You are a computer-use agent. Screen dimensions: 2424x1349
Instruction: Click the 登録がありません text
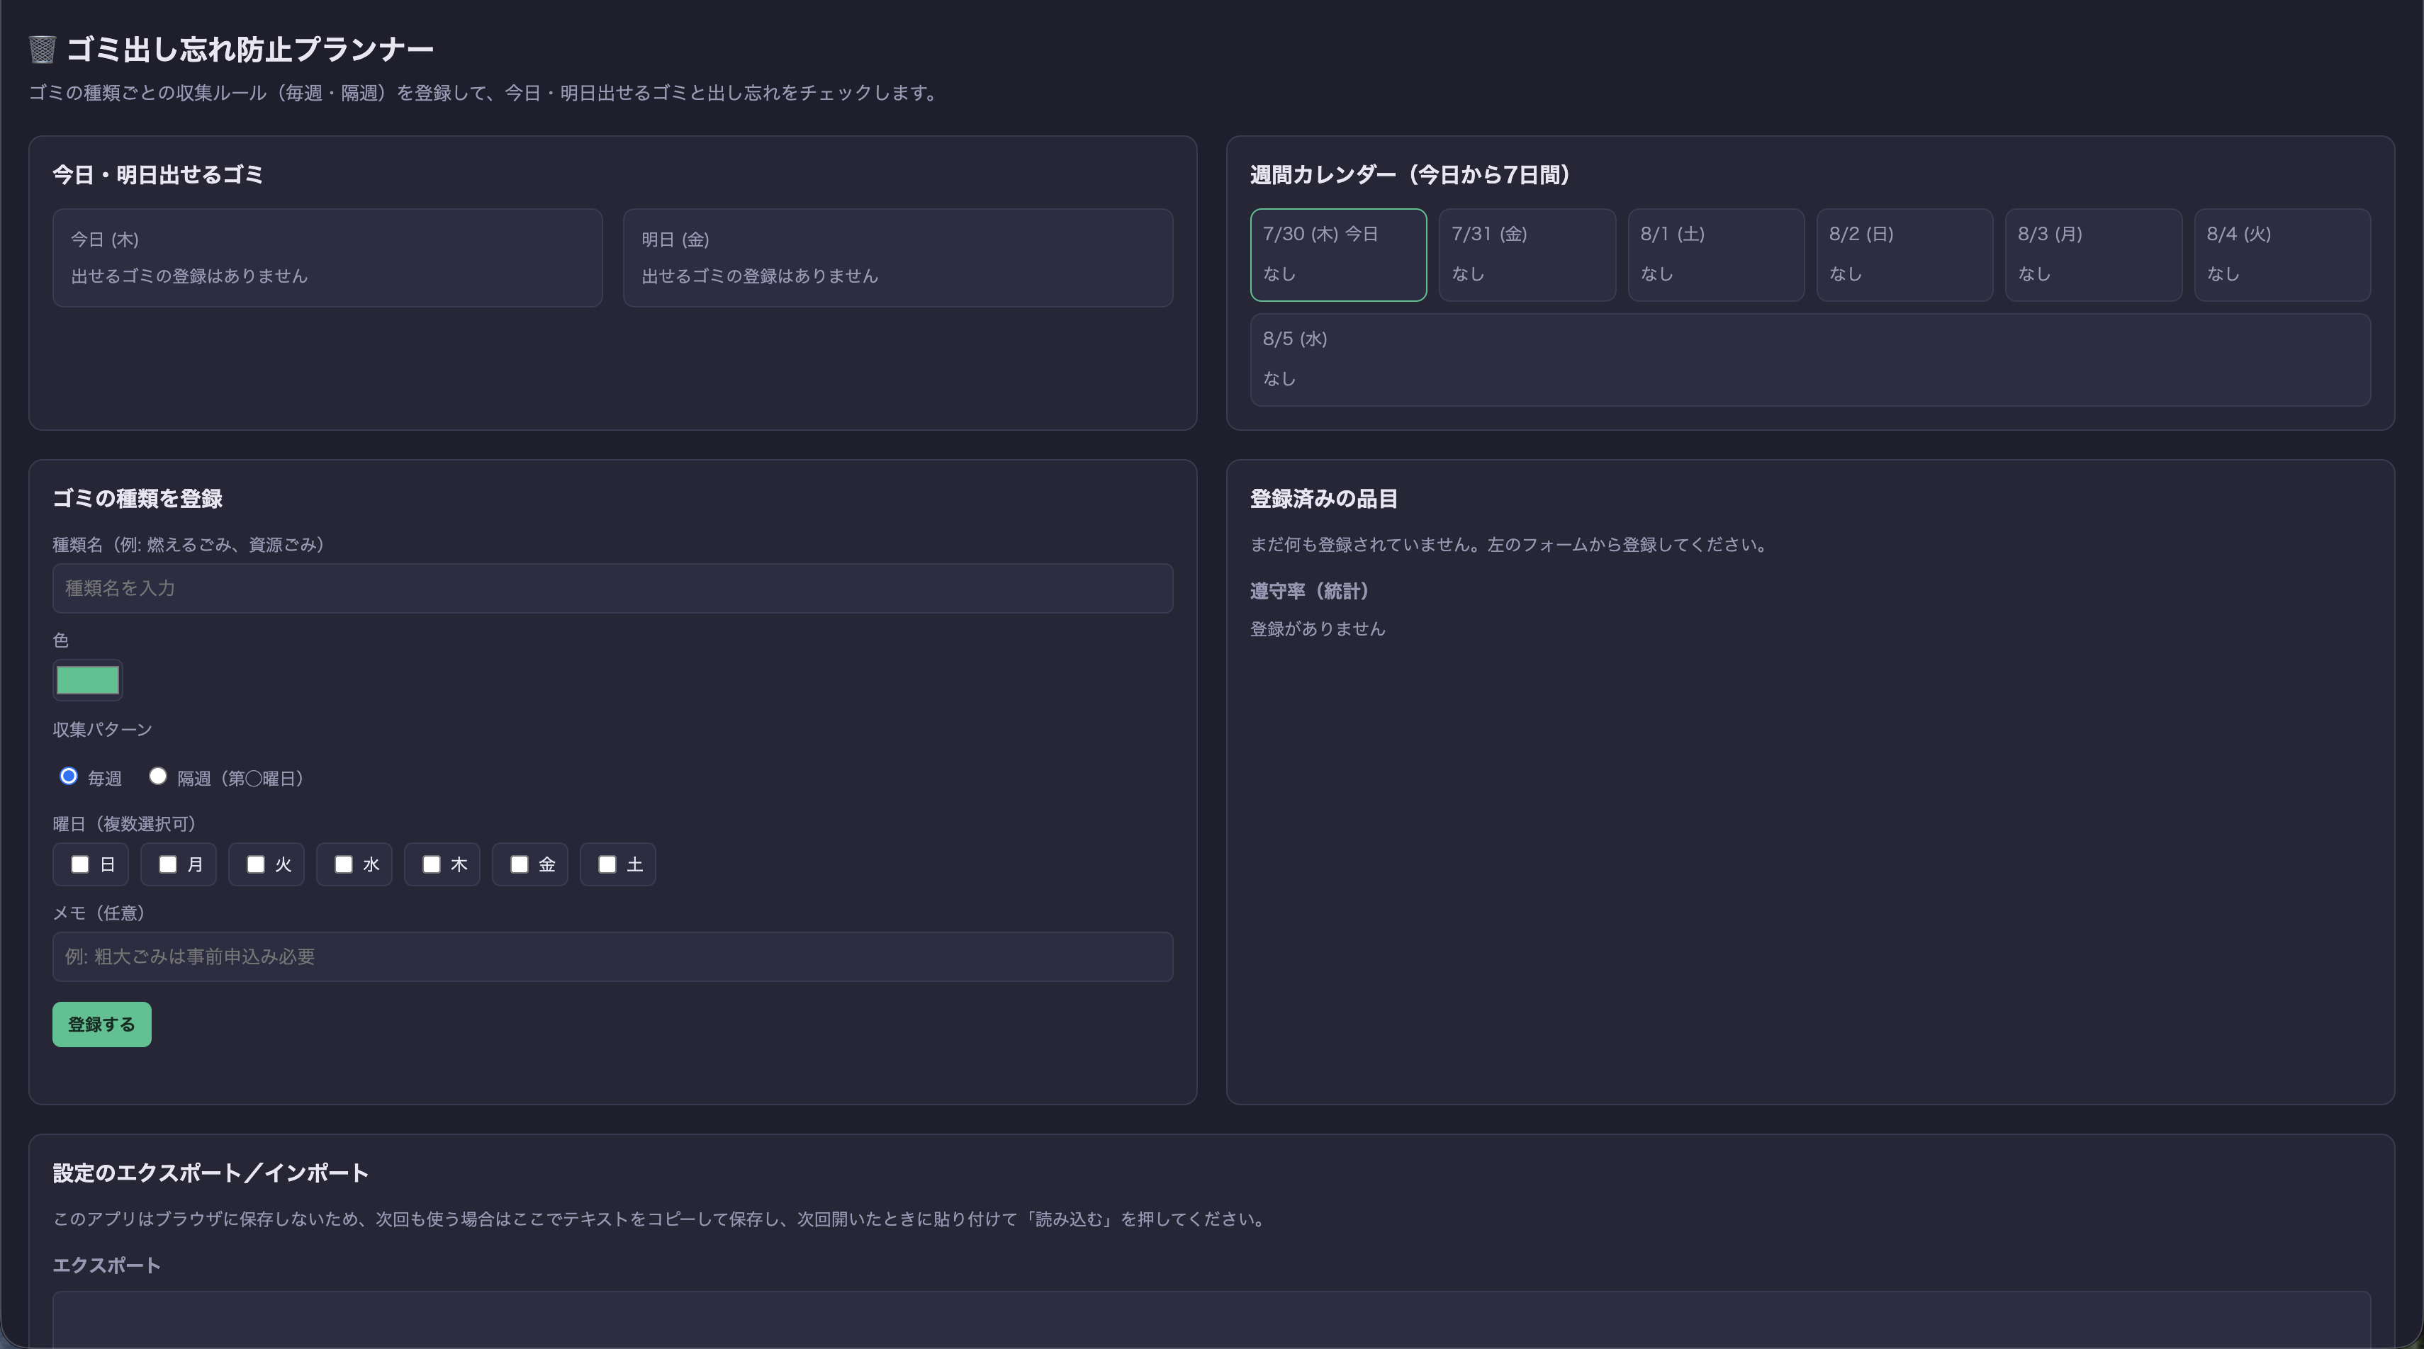[x=1318, y=628]
